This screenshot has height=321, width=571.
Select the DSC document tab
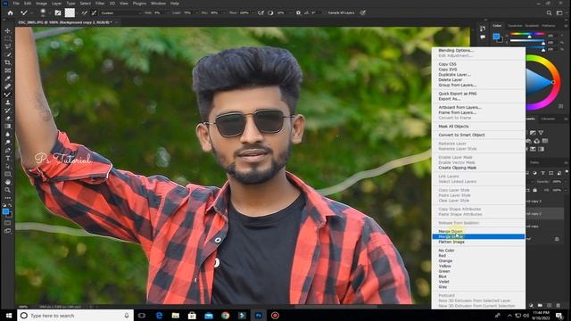[65, 22]
